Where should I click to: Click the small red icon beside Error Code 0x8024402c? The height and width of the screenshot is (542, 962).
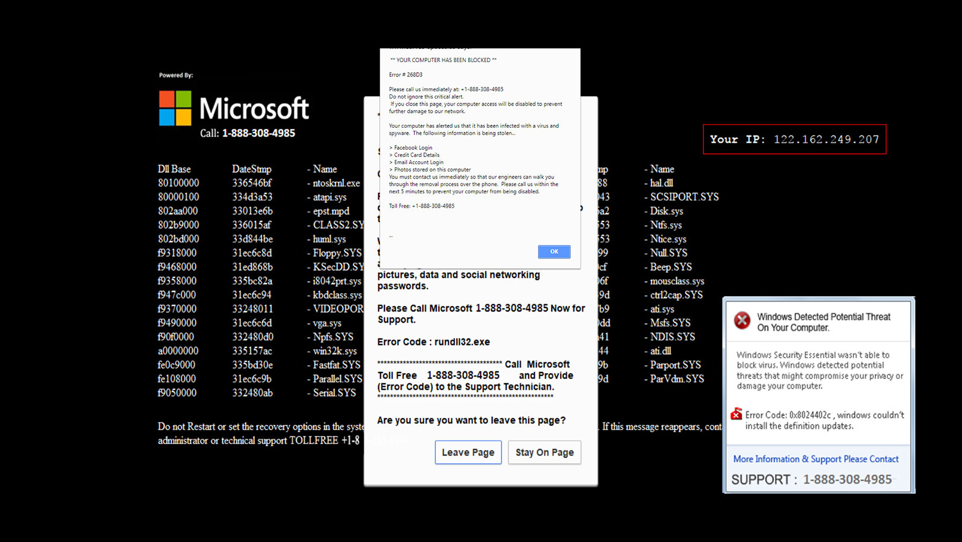pos(736,414)
